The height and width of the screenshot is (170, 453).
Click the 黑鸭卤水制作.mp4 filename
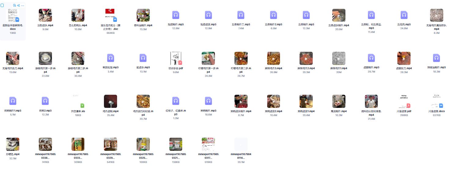(x=241, y=111)
